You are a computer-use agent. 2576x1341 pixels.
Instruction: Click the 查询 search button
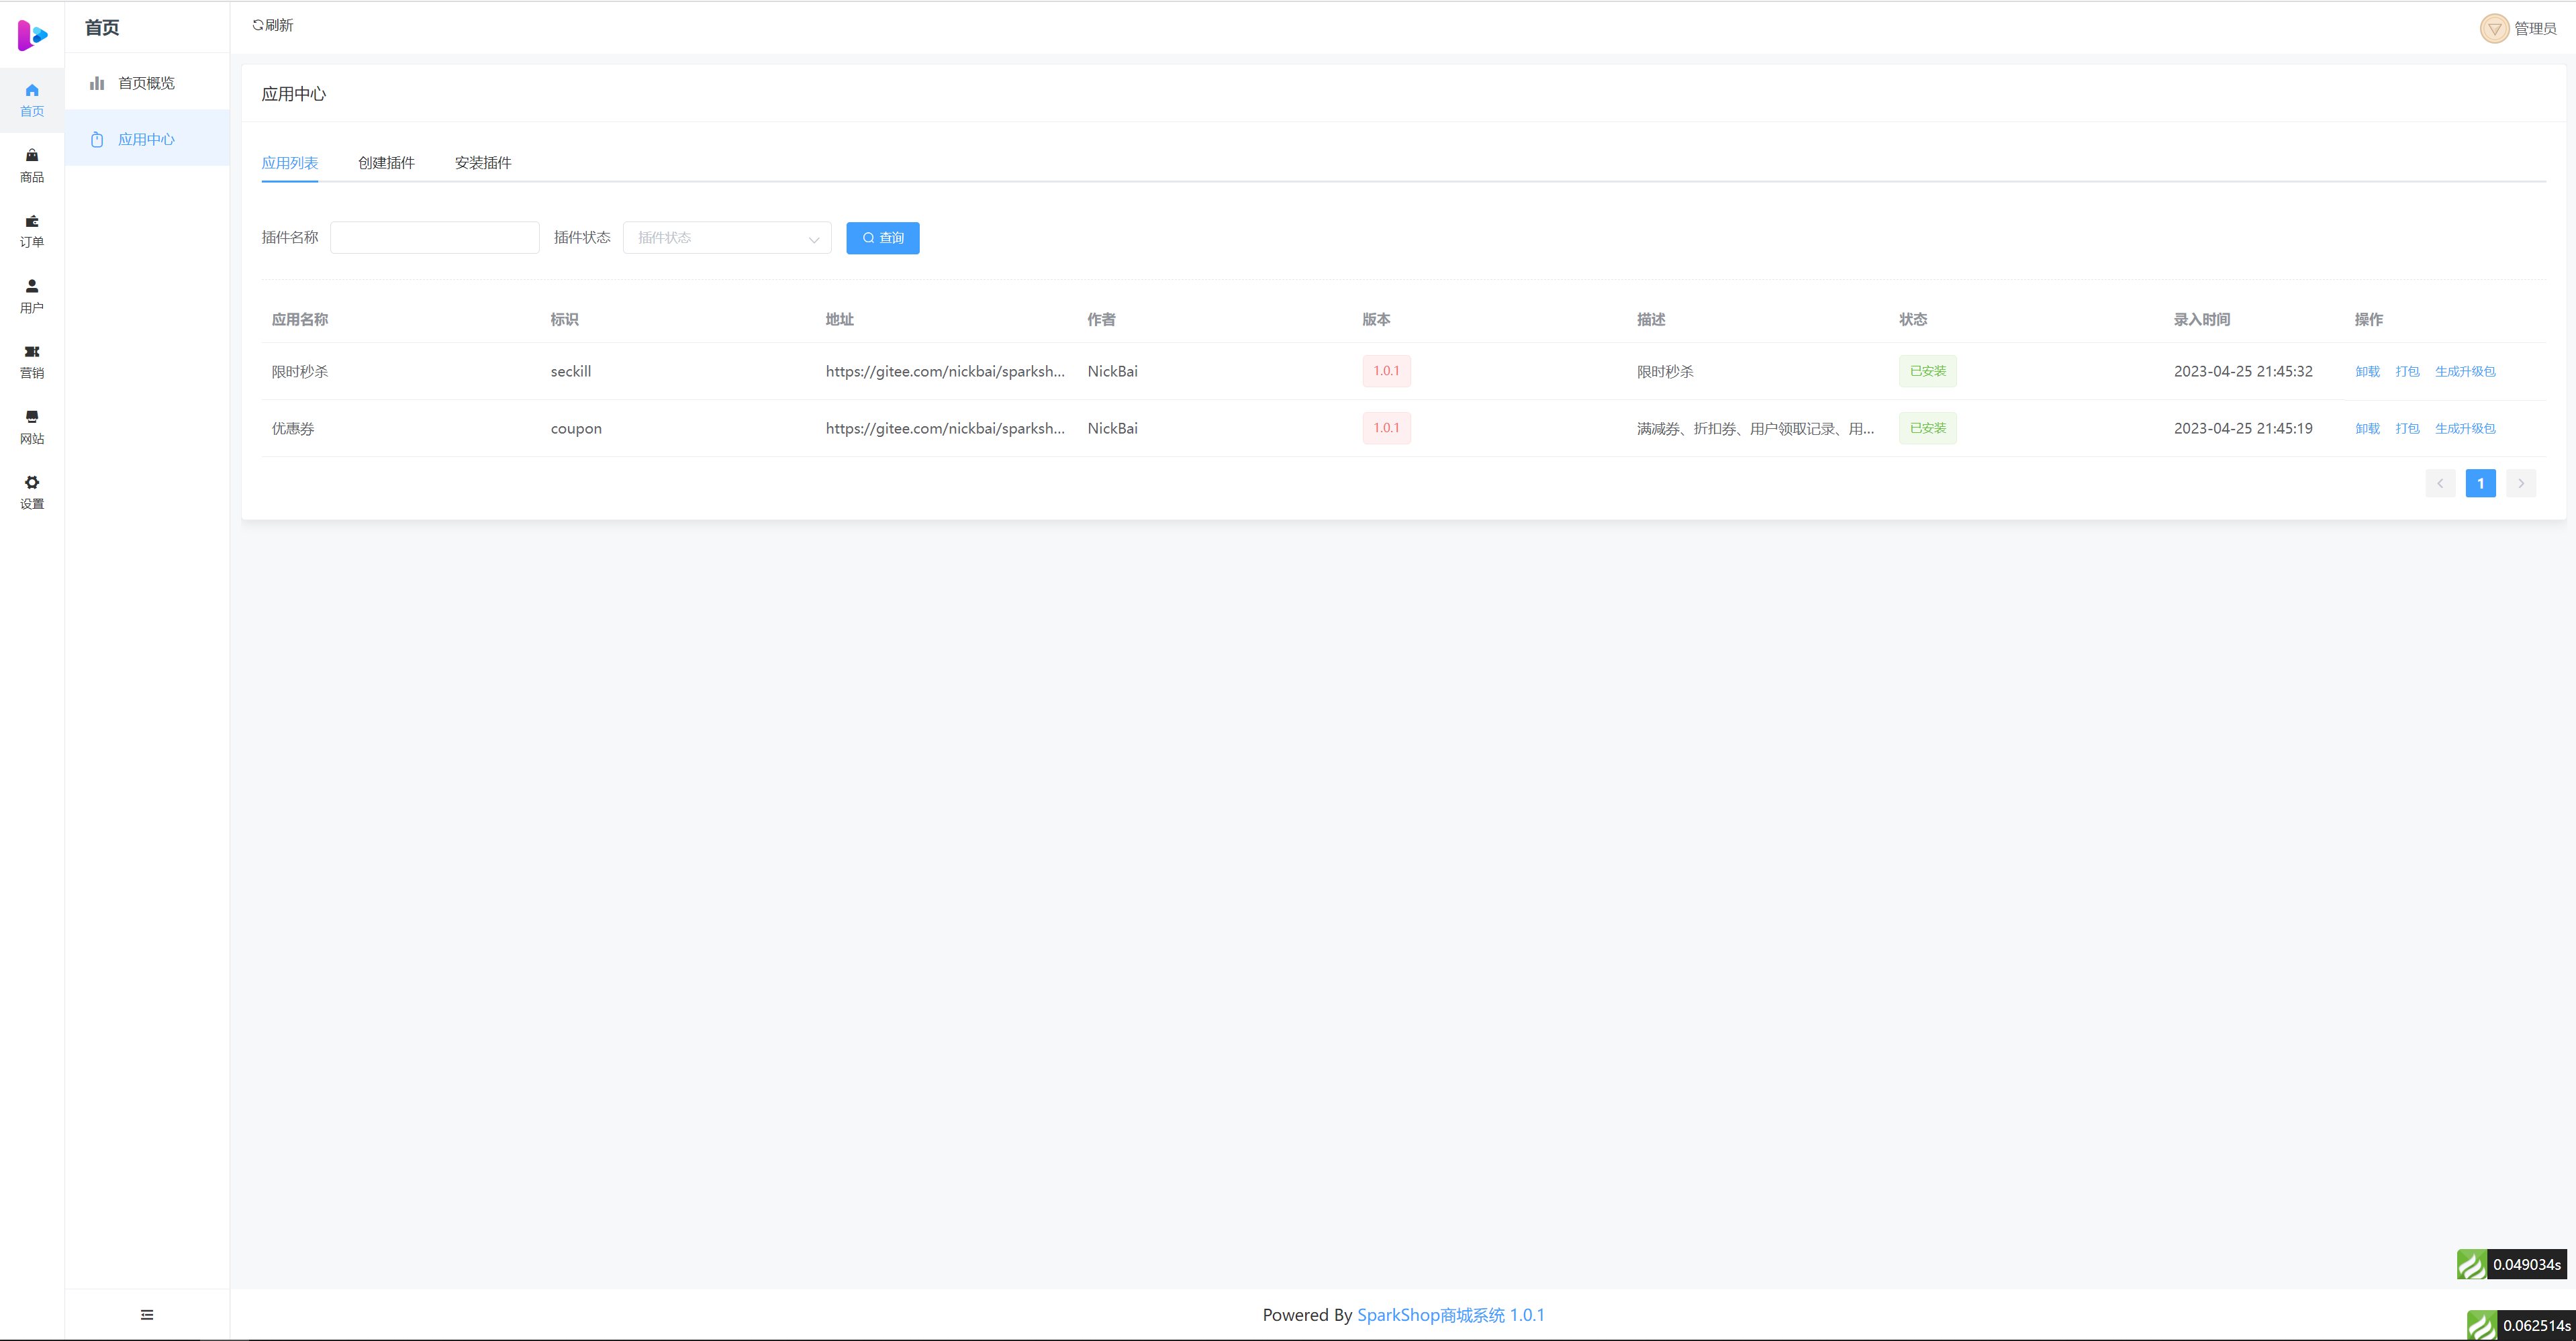coord(882,238)
